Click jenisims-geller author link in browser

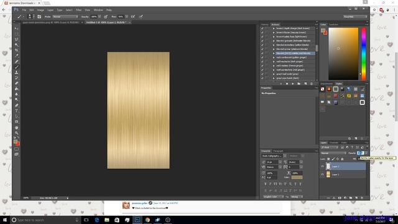coord(139,203)
